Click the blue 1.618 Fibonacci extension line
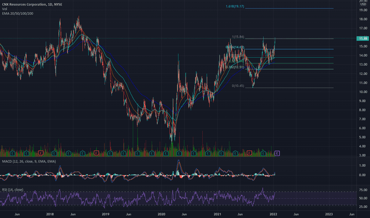Screen dimensions: 370x218 point(289,8)
